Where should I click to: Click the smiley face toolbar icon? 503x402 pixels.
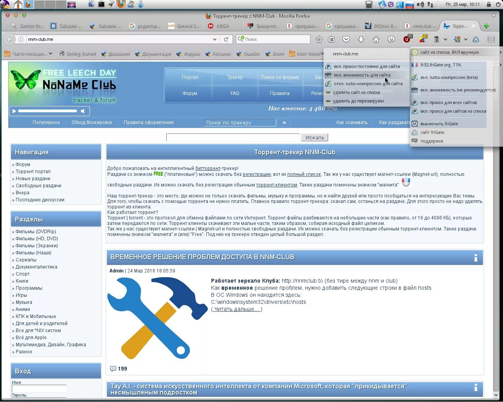pyautogui.click(x=391, y=39)
